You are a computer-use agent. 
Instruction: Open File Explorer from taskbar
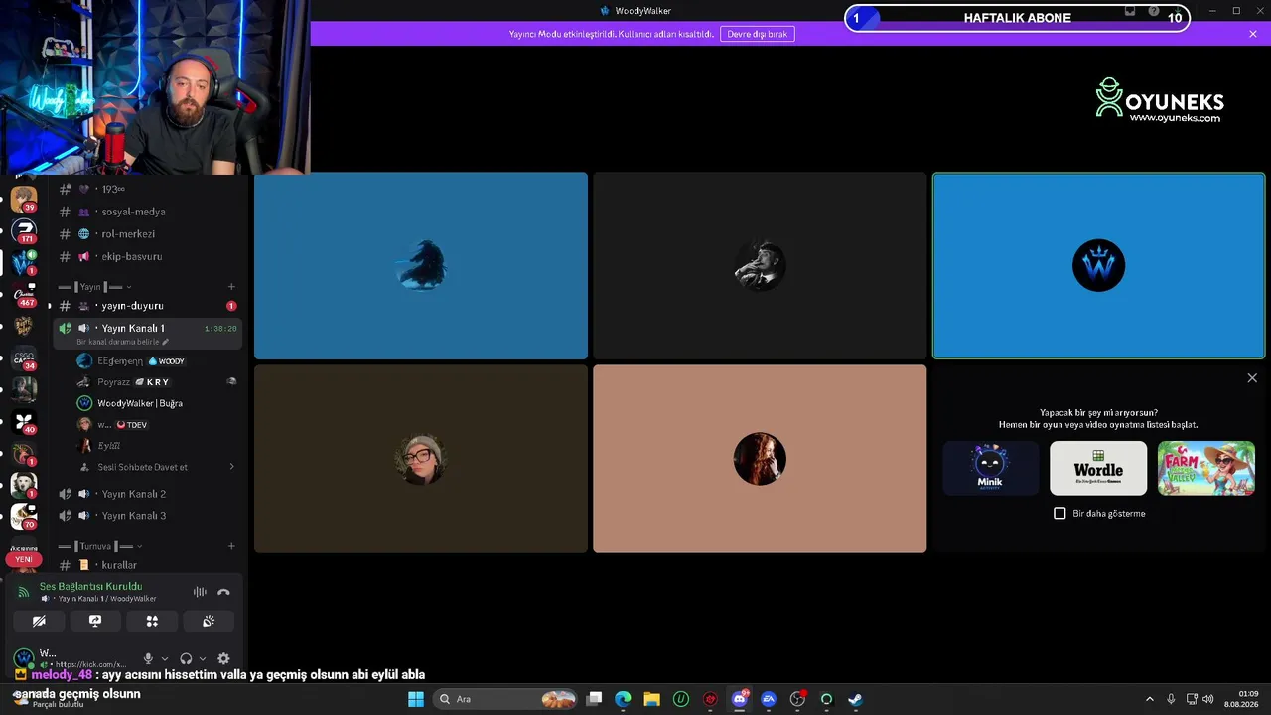click(651, 699)
